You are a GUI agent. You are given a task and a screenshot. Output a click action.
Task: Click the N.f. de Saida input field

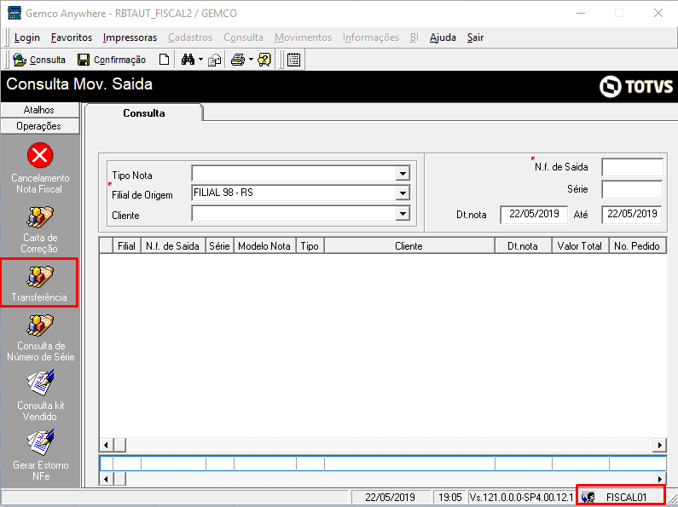[632, 167]
